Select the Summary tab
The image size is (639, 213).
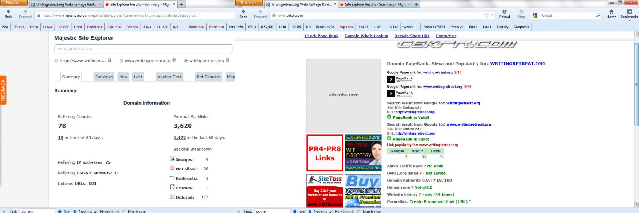[x=71, y=77]
